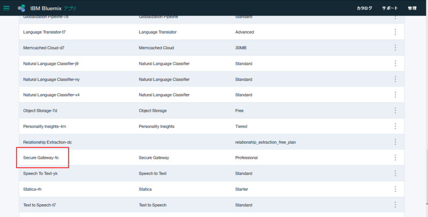Open actions menu for Natural Language Classifier-v4
Image resolution: width=428 pixels, height=217 pixels.
(395, 95)
